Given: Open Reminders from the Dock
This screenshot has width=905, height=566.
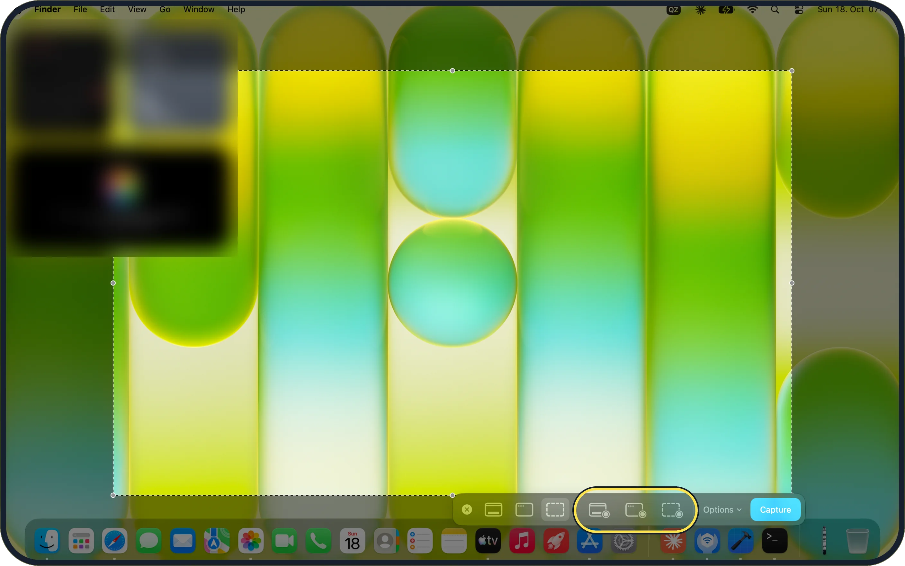Looking at the screenshot, I should click(420, 541).
